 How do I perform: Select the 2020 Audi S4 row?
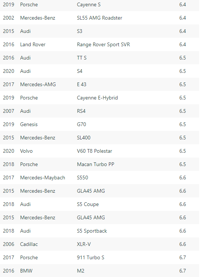point(100,71)
